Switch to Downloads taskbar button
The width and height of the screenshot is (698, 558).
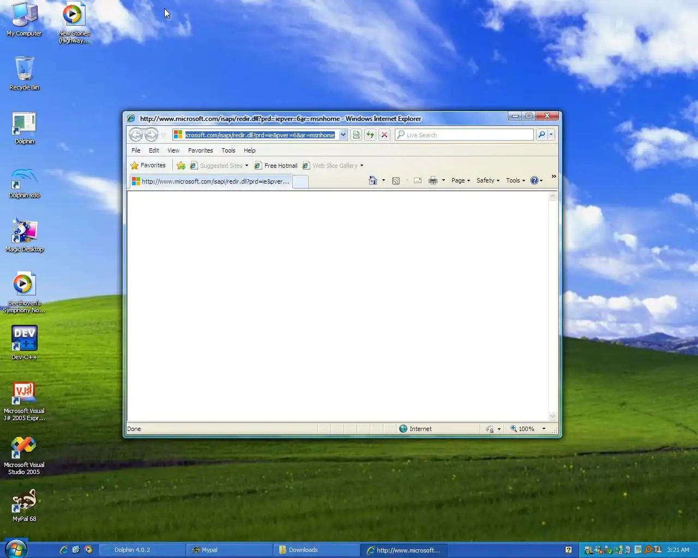[x=316, y=550]
